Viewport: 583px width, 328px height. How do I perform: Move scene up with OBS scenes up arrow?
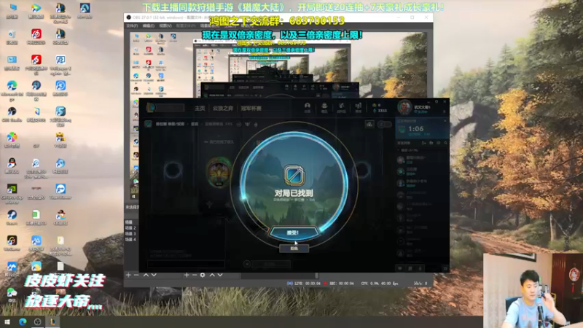pyautogui.click(x=146, y=275)
